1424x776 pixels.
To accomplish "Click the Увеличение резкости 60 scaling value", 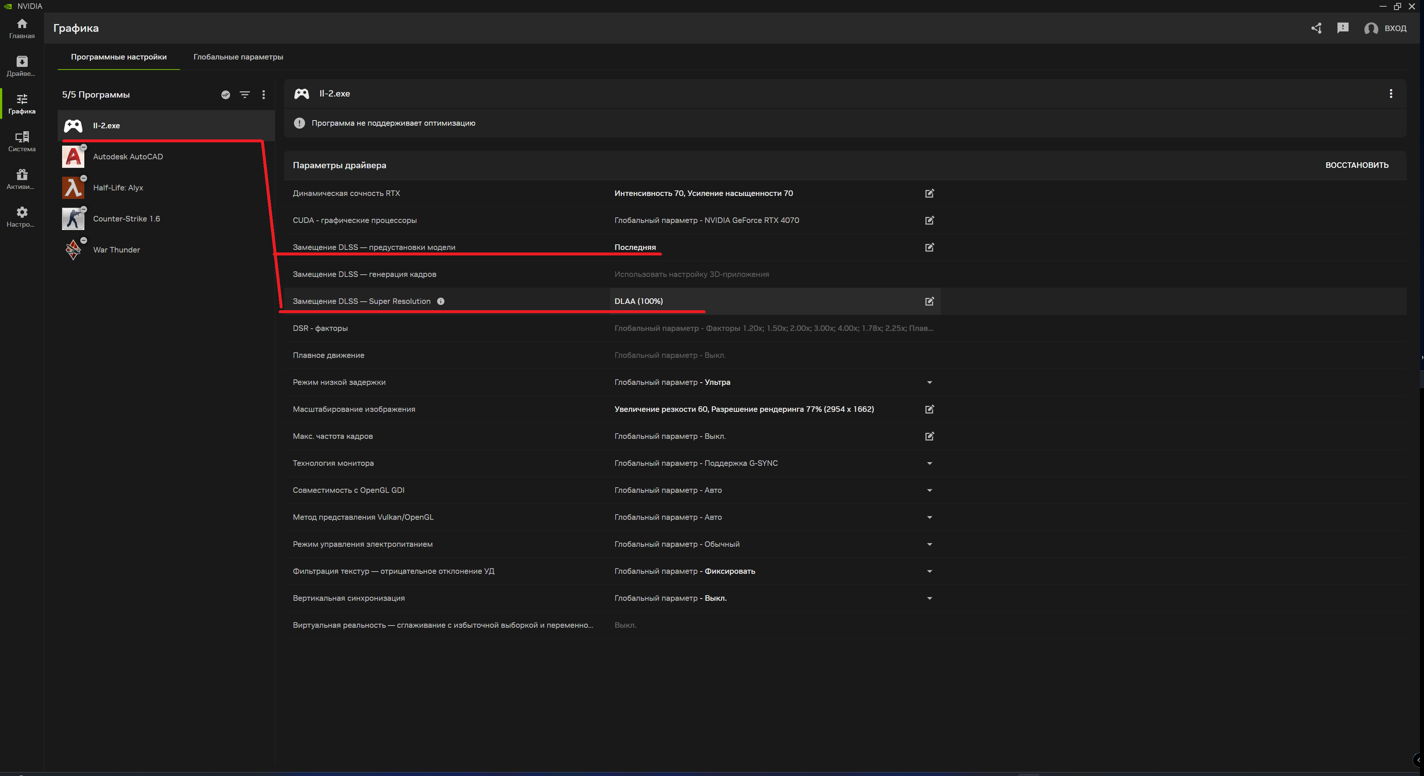I will [x=744, y=410].
